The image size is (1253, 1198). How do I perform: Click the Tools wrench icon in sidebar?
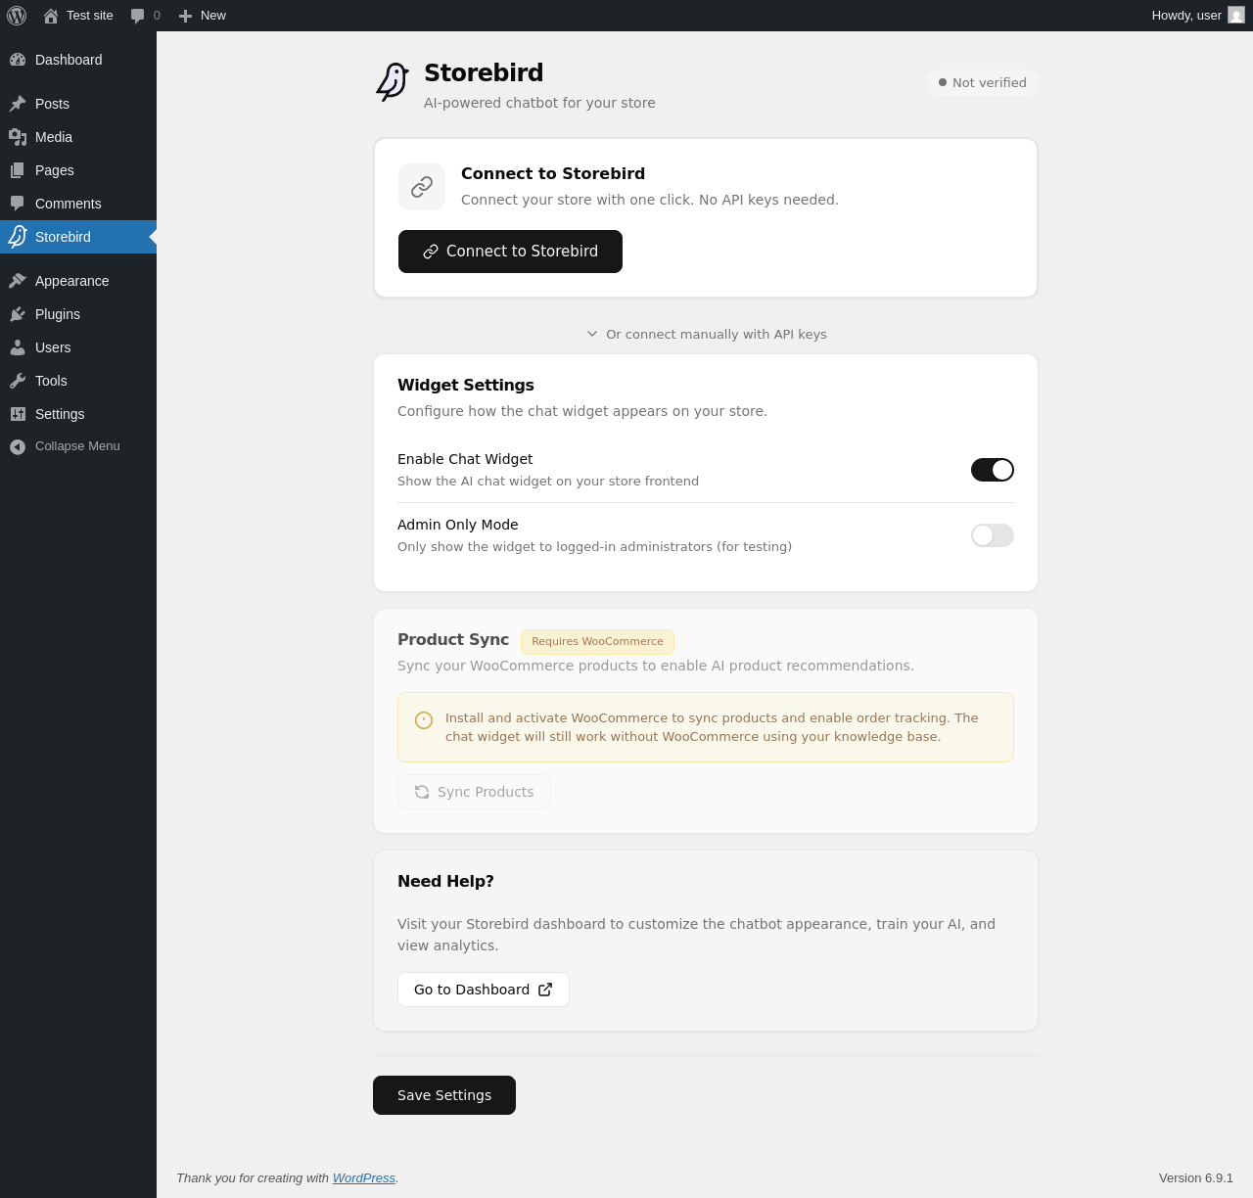pos(18,381)
